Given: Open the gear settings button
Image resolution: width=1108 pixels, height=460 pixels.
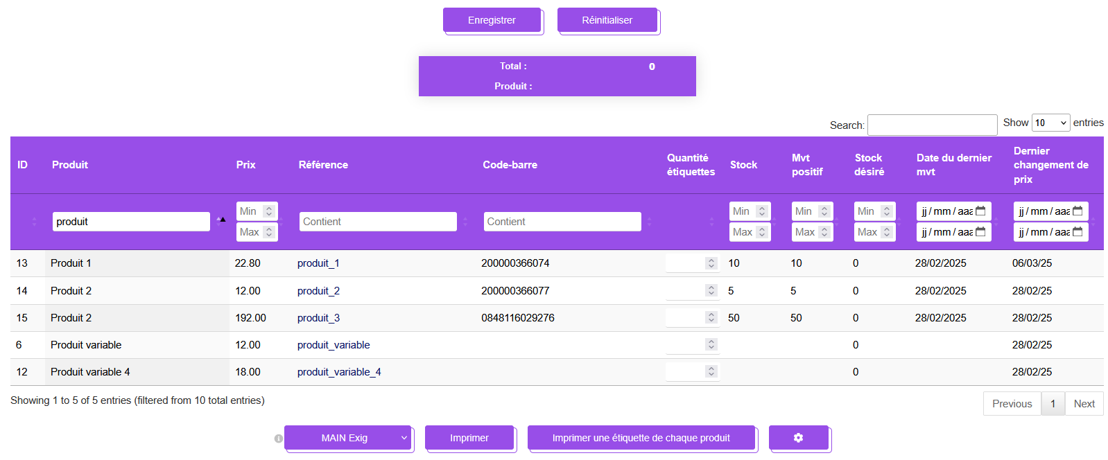Looking at the screenshot, I should click(799, 438).
